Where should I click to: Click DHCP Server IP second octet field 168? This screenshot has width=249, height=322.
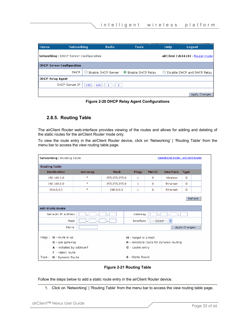(98, 85)
